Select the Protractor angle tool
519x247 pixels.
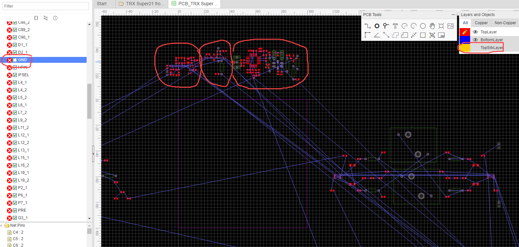(x=377, y=35)
